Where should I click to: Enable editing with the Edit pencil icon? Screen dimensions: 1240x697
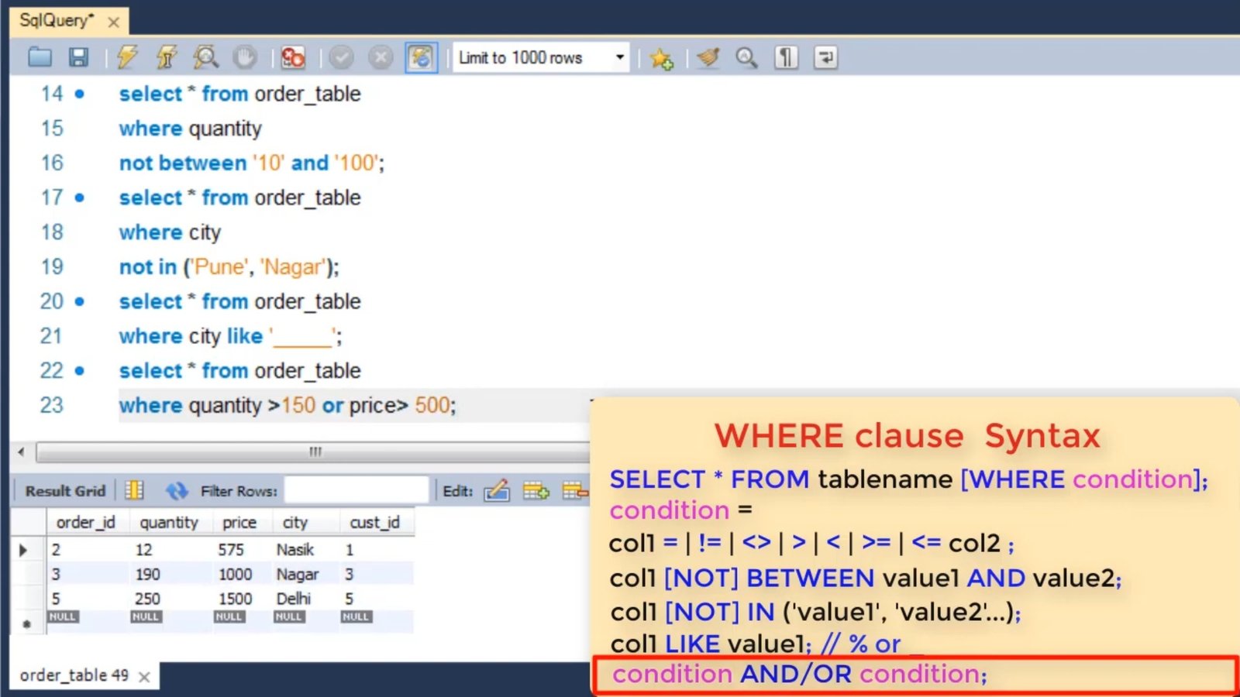tap(498, 490)
